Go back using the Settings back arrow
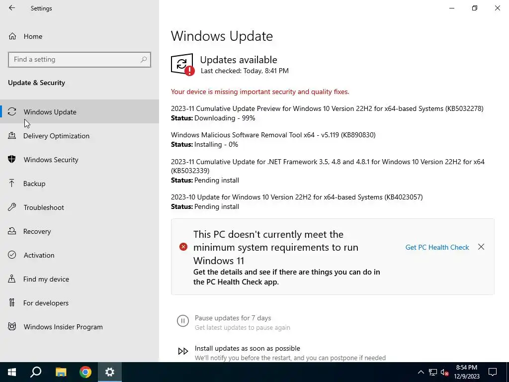 [x=12, y=8]
